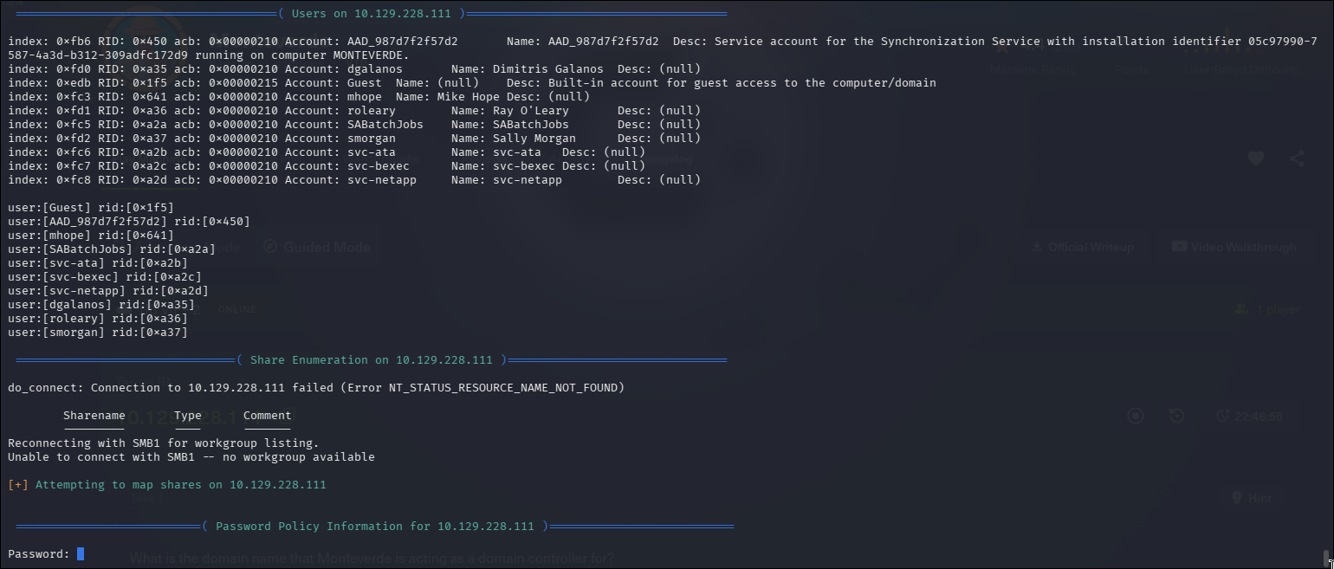
Task: Copy target IP using the copy icon
Action: click(x=286, y=416)
